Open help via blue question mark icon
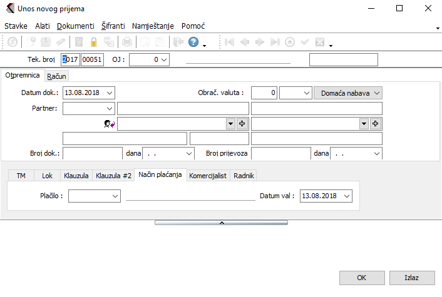The width and height of the screenshot is (442, 297). 193,42
